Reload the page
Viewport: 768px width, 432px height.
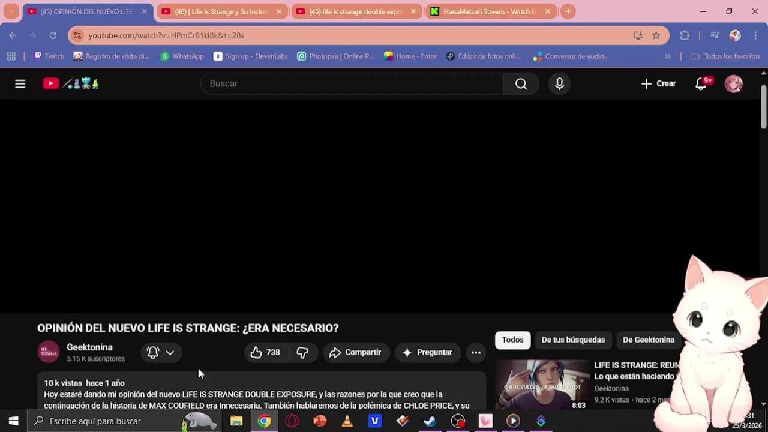click(x=53, y=35)
